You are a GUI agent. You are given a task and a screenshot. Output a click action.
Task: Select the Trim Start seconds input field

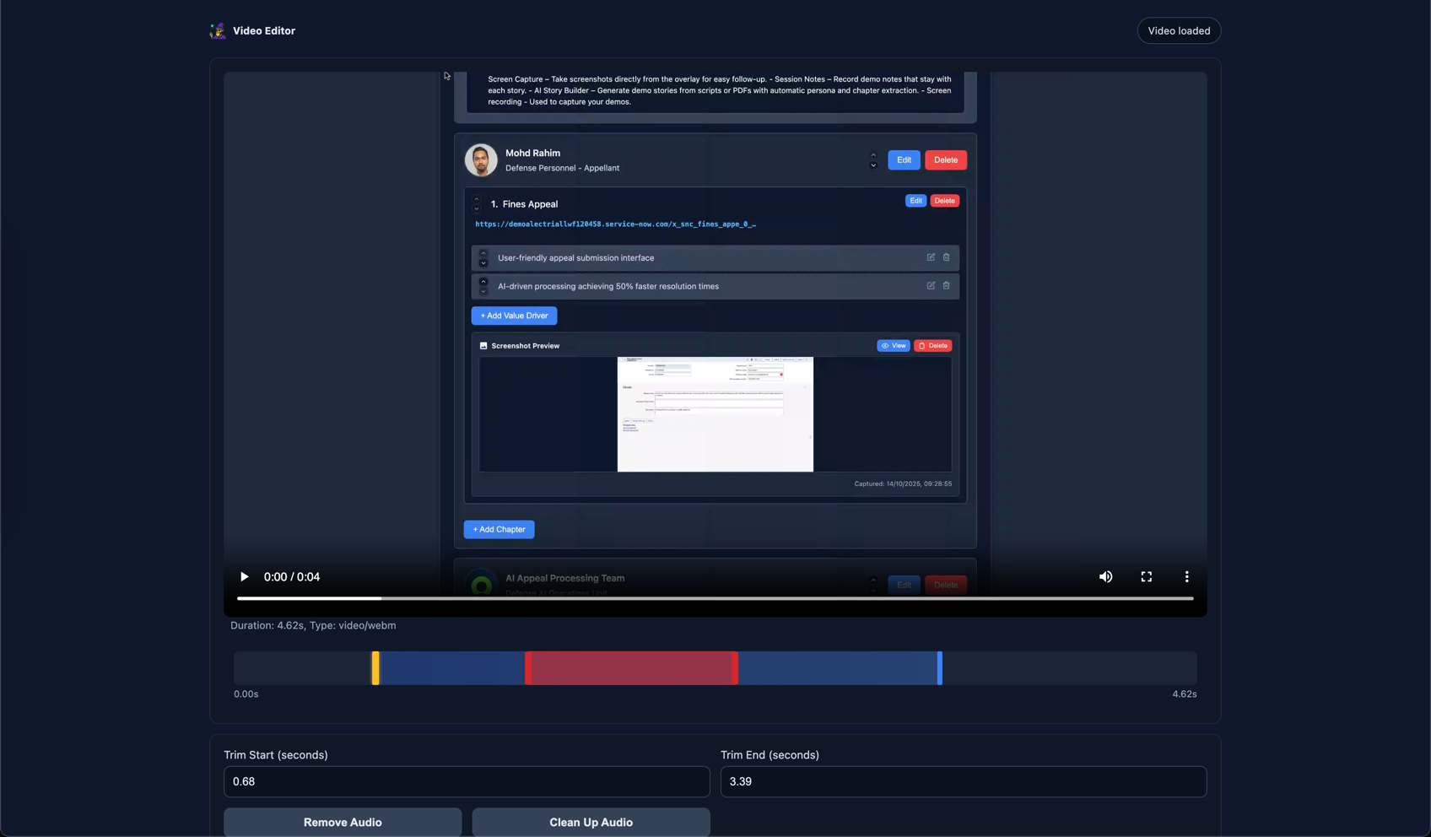point(466,782)
